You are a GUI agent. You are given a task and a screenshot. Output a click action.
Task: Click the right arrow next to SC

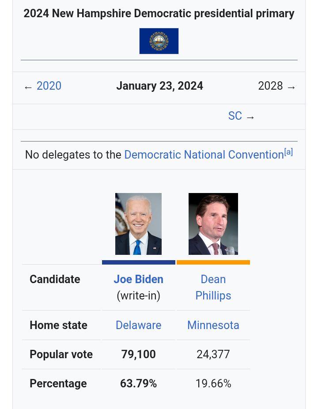point(250,117)
